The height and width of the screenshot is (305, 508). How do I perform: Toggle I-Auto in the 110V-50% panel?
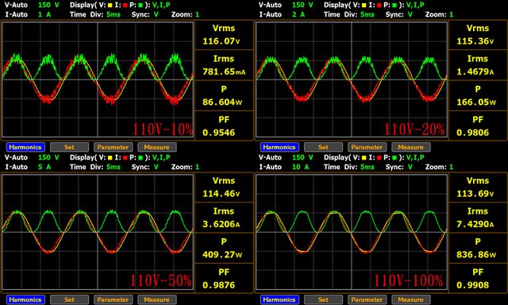point(16,167)
